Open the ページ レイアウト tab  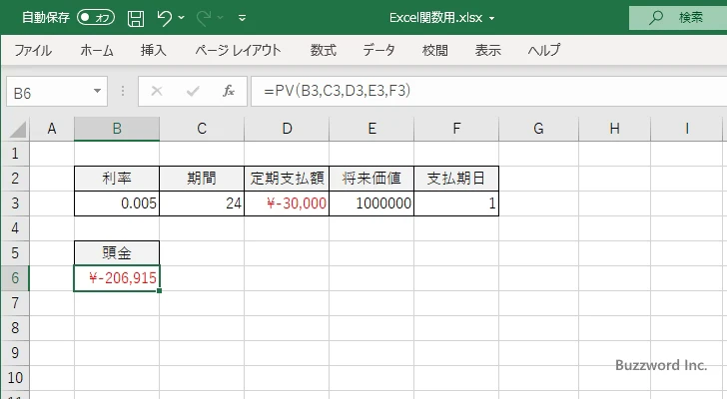tap(238, 50)
